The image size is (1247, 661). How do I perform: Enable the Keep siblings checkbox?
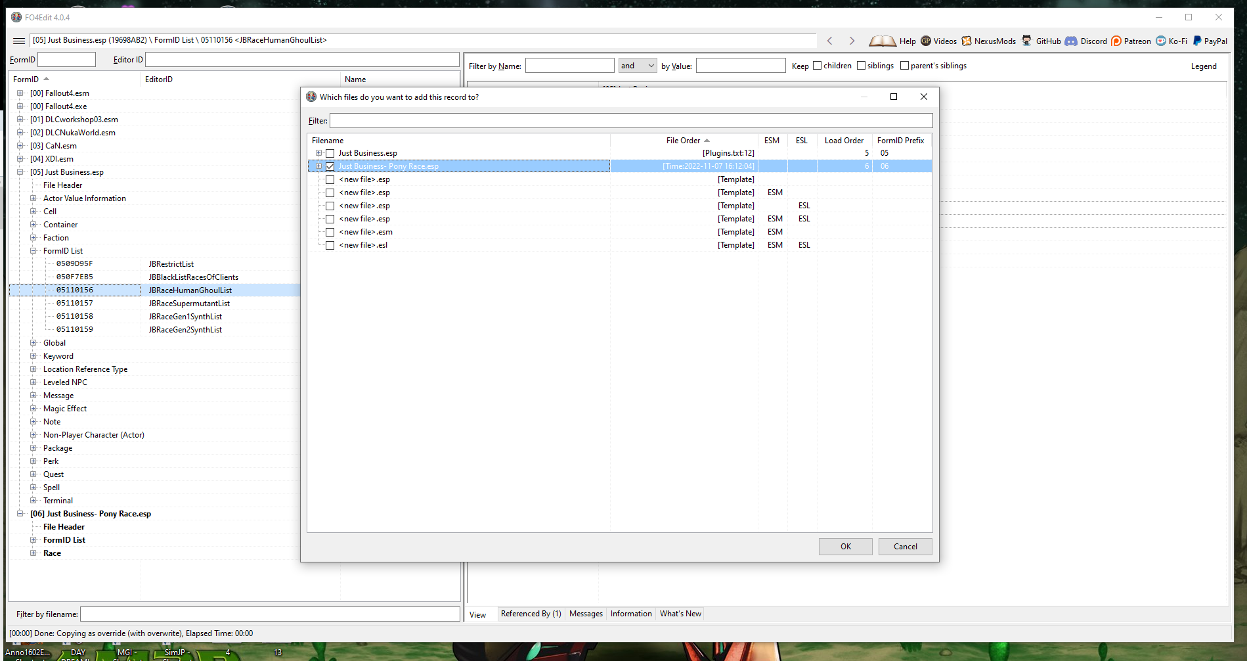tap(861, 66)
